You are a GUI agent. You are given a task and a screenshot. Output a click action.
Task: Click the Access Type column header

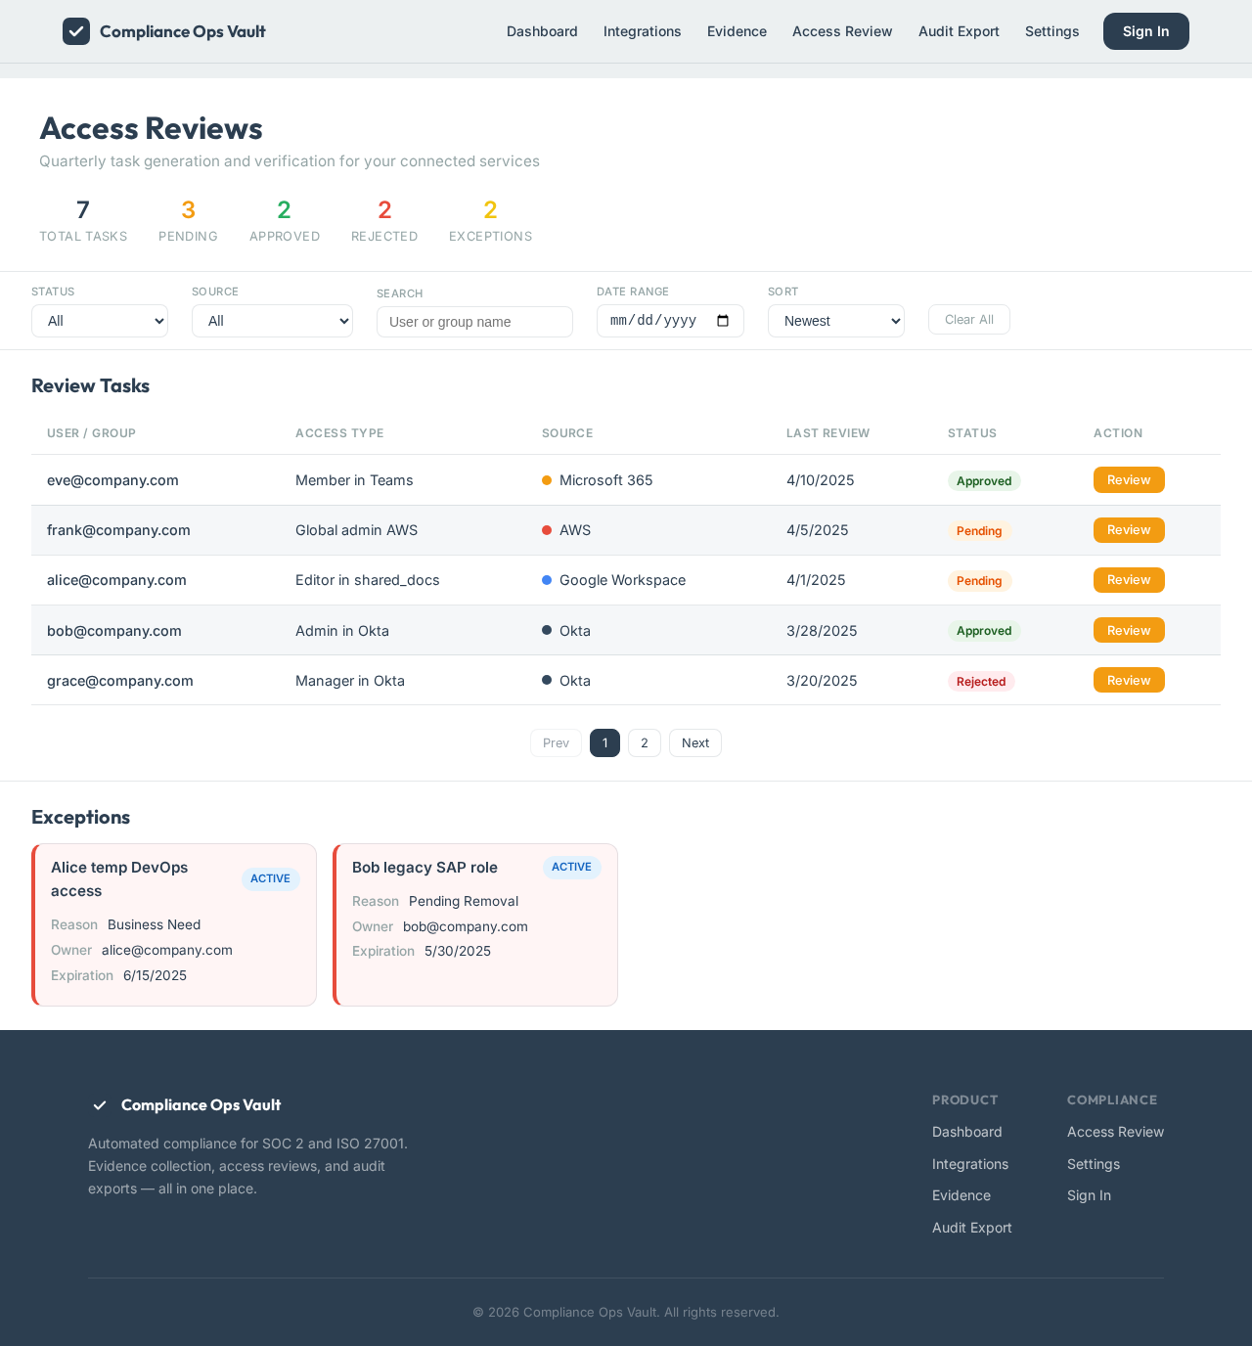click(339, 433)
